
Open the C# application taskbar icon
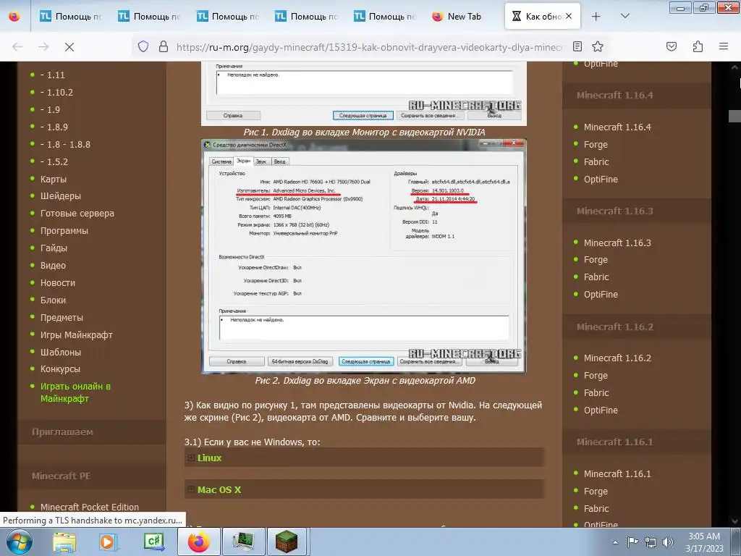(x=154, y=542)
